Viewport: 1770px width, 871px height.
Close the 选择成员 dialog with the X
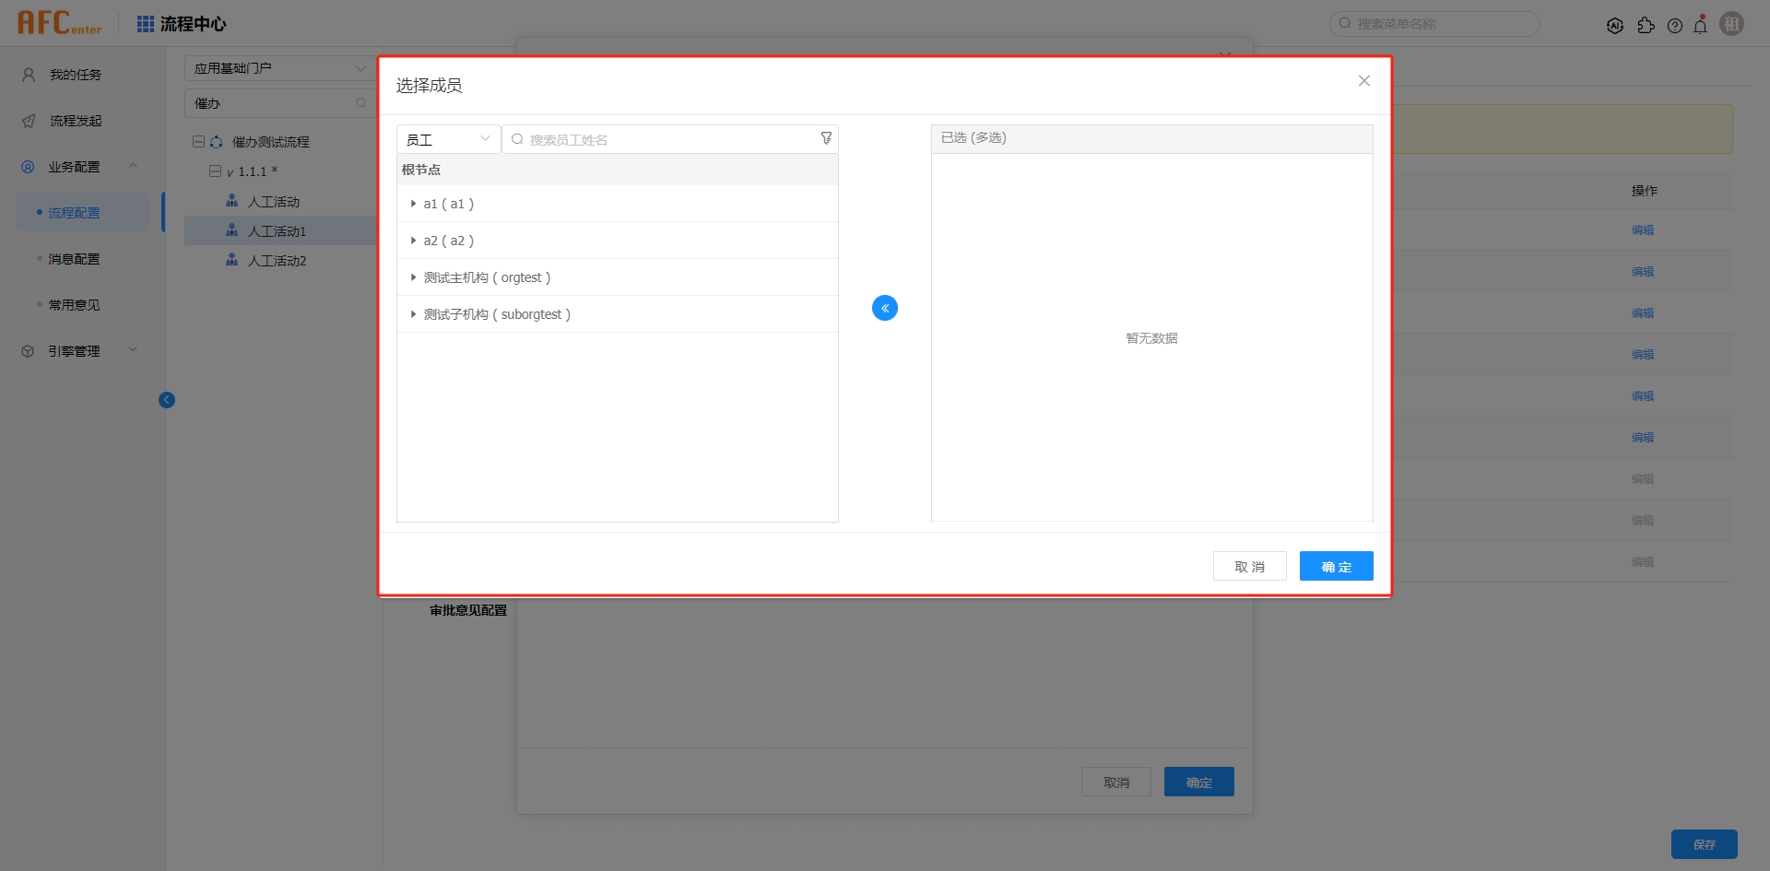point(1363,81)
